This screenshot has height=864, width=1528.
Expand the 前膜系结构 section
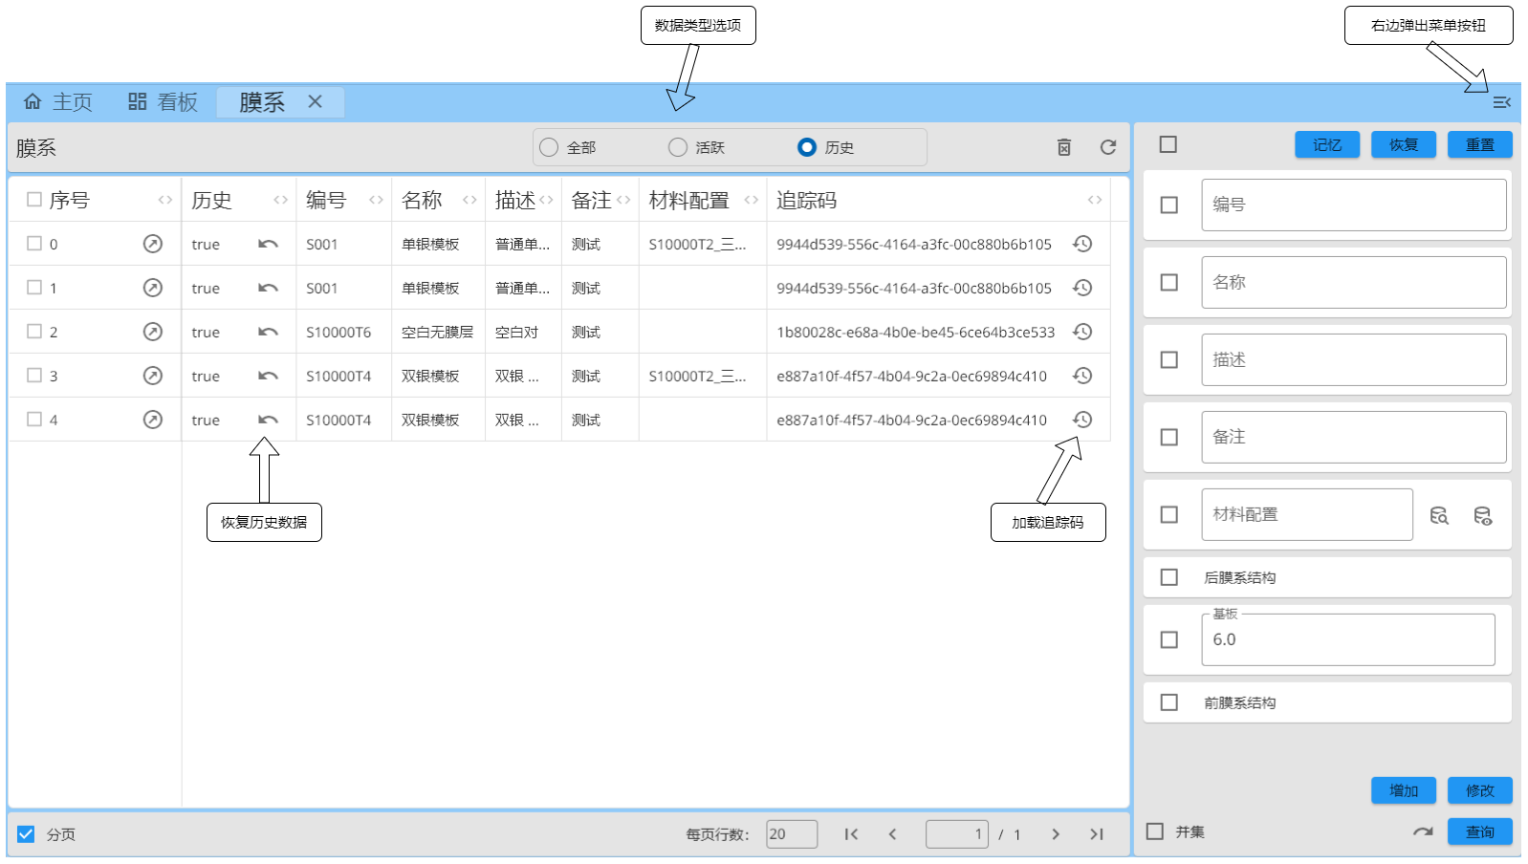tap(1239, 702)
